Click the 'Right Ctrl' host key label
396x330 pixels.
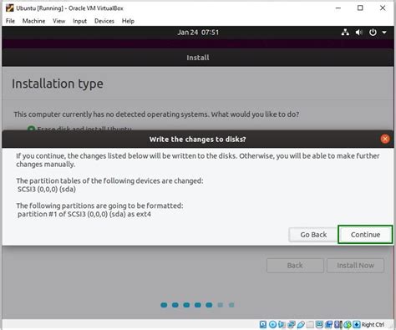tap(373, 324)
